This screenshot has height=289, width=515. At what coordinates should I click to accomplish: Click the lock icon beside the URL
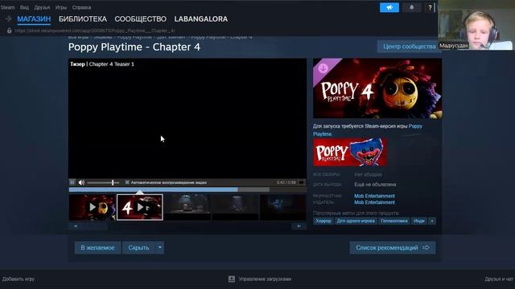[x=9, y=31]
